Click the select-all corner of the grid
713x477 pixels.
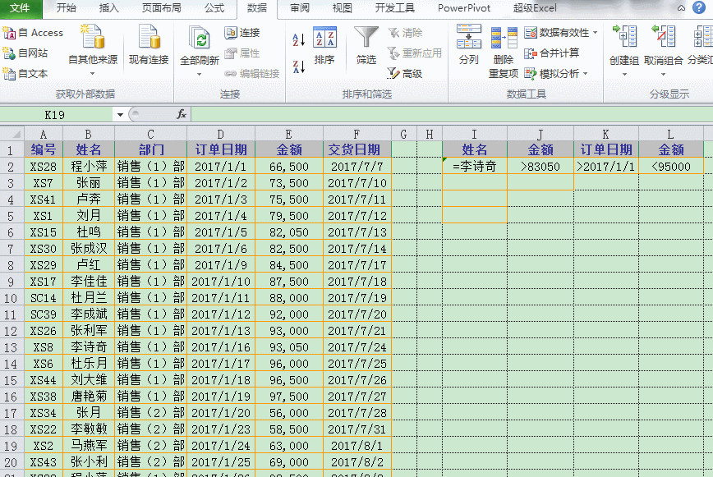pos(12,134)
